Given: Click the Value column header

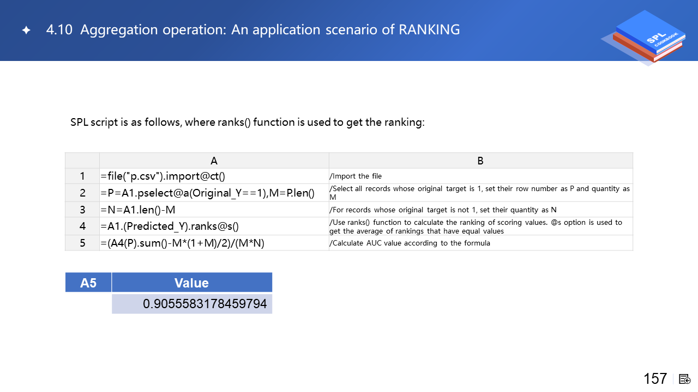Looking at the screenshot, I should click(191, 283).
